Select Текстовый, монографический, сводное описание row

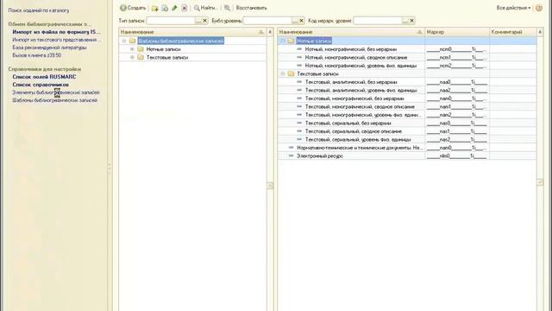[x=407, y=106]
